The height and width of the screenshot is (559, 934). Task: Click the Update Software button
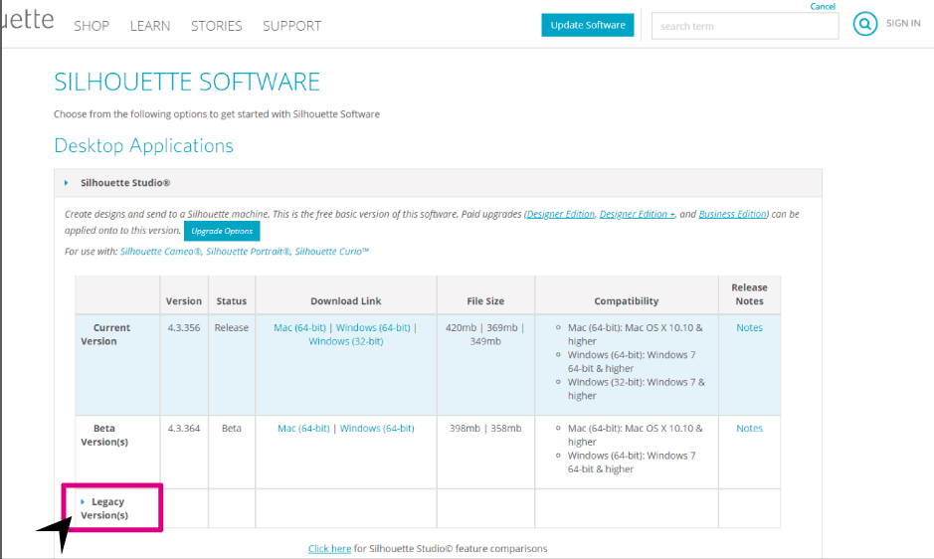tap(587, 25)
